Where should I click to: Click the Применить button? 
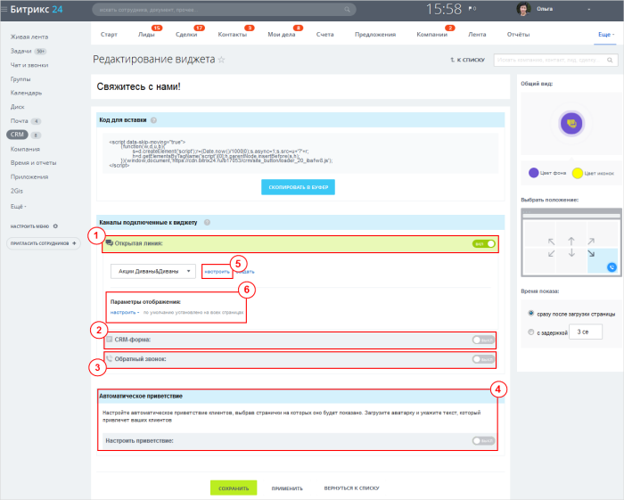tap(287, 488)
